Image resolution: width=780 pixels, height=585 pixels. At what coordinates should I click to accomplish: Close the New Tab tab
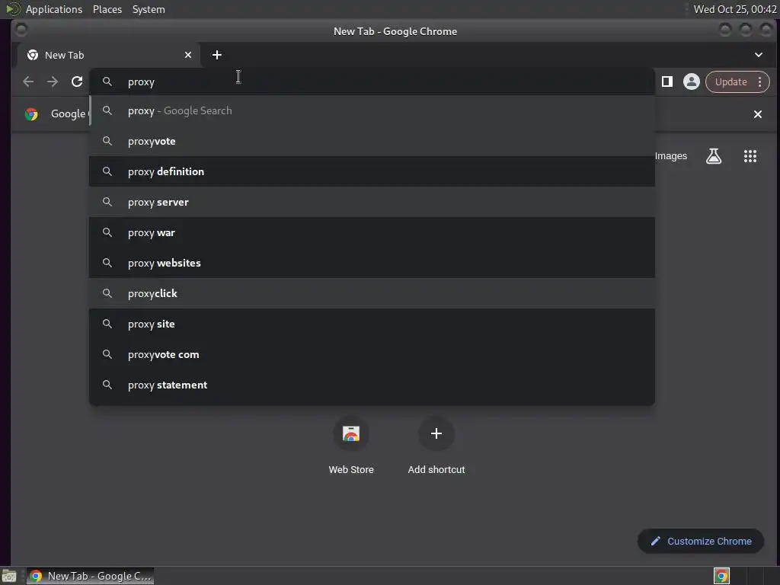(x=188, y=55)
